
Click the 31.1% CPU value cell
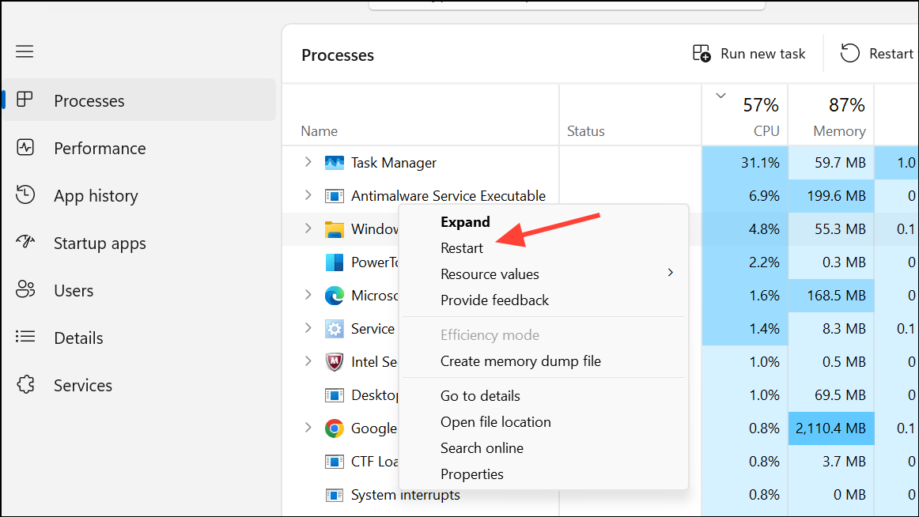tap(745, 163)
